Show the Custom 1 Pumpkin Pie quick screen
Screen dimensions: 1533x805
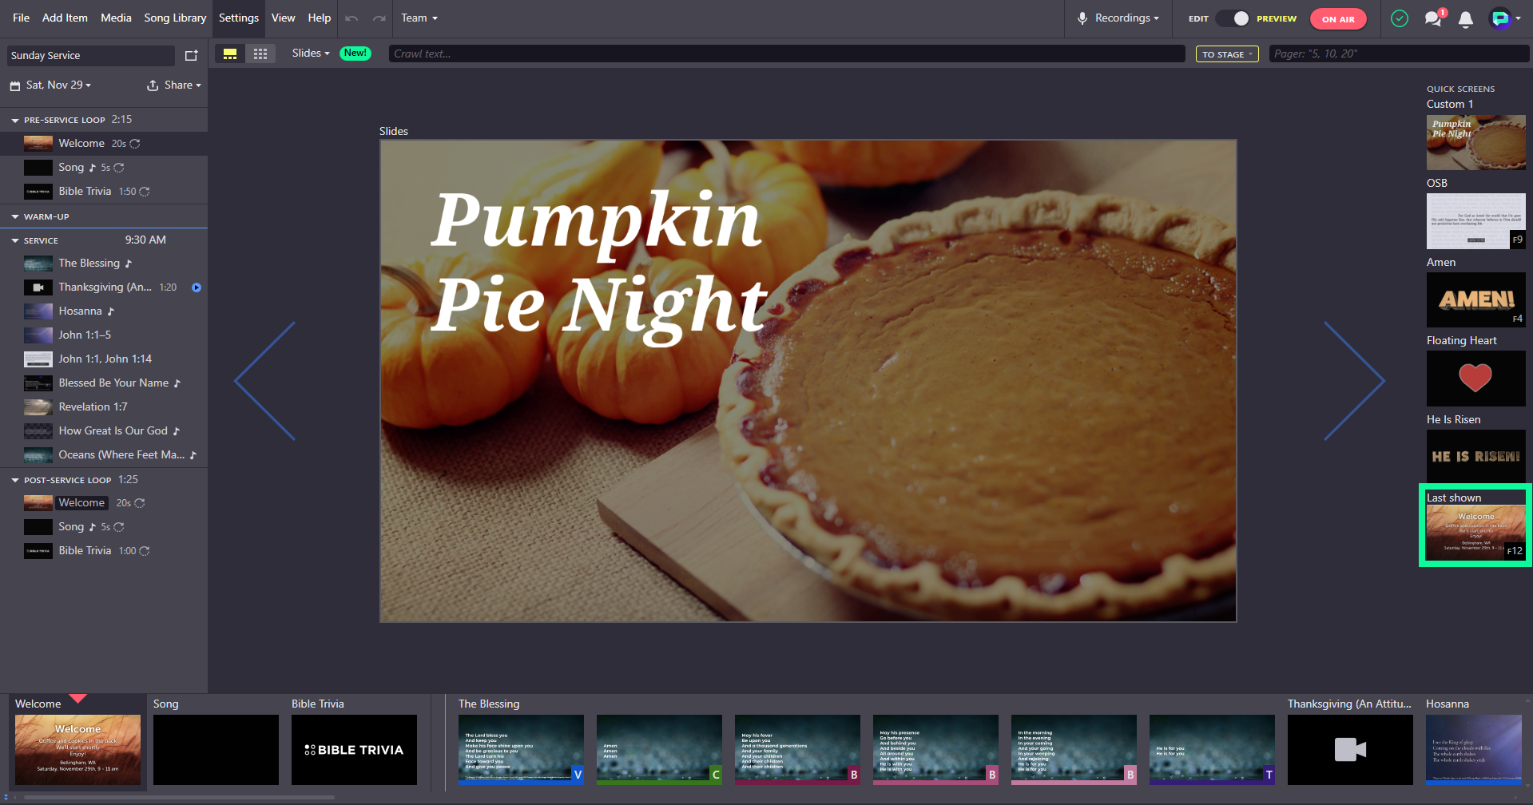point(1475,142)
